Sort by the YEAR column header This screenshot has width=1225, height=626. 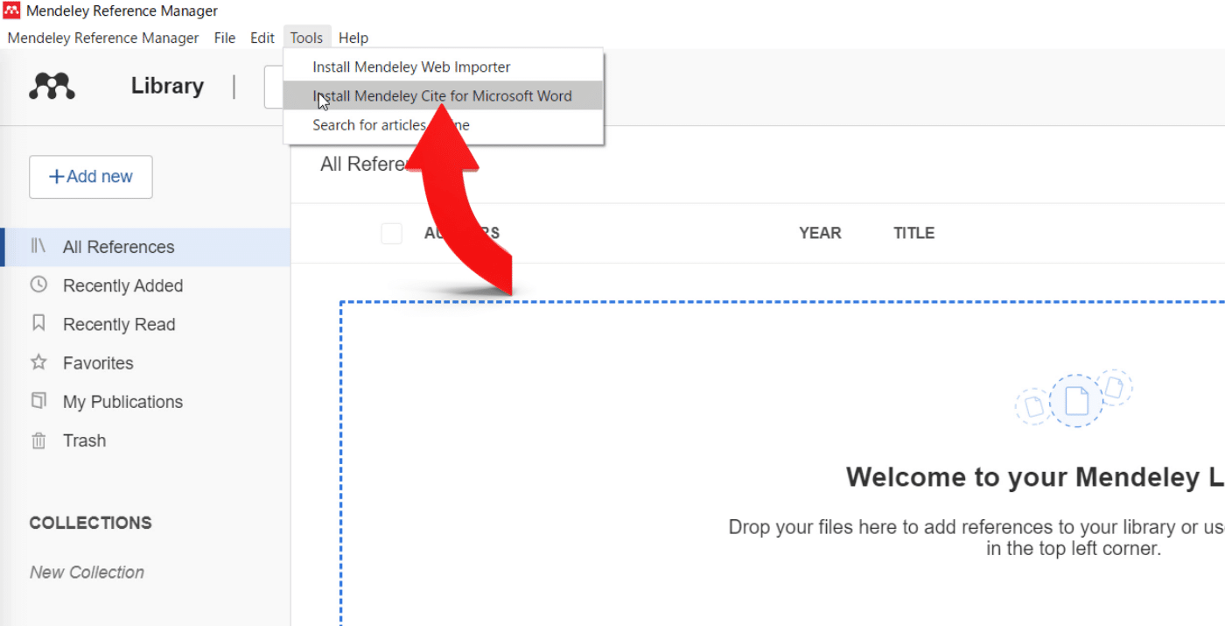(820, 233)
